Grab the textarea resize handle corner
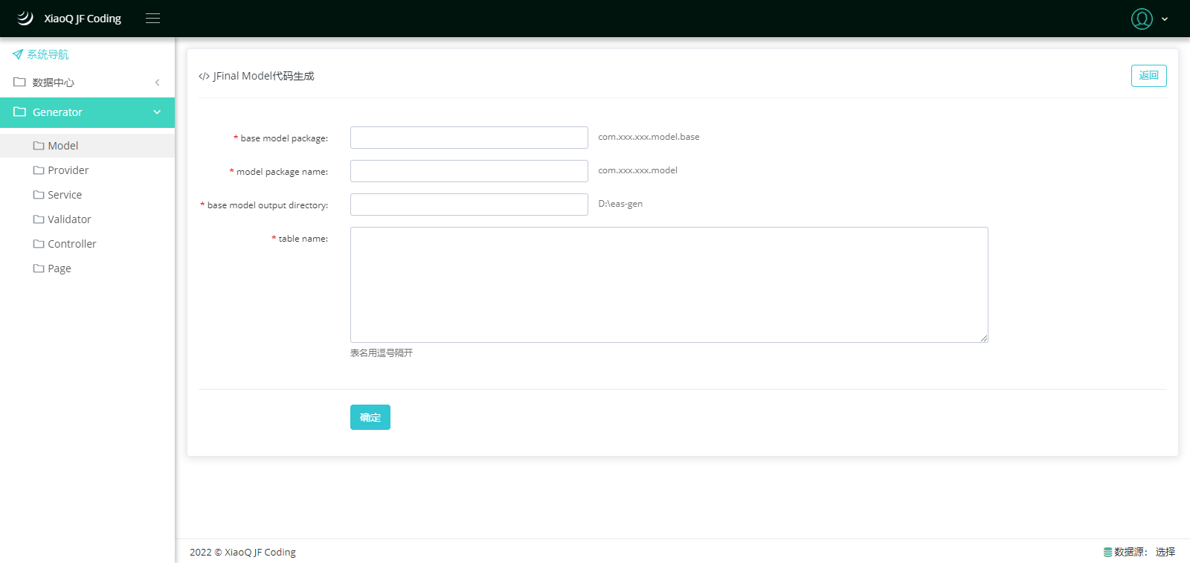 click(x=983, y=338)
